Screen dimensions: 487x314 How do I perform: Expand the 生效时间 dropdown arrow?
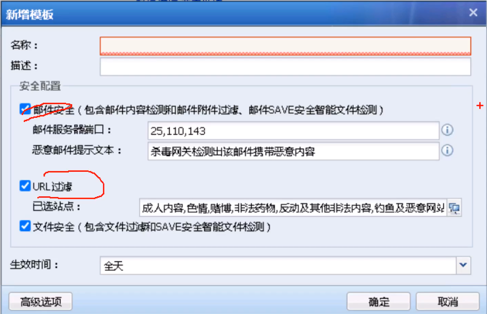(463, 265)
